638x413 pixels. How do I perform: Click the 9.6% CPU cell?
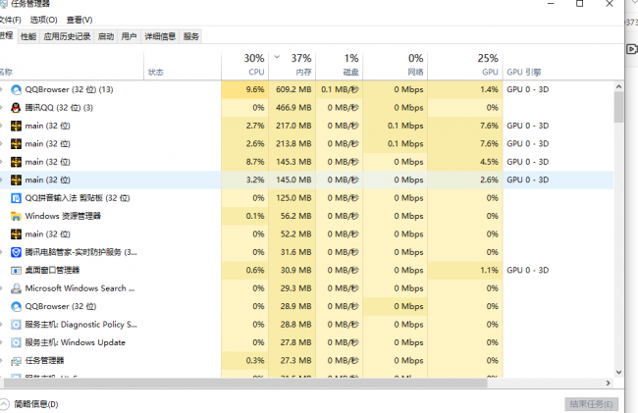click(x=245, y=89)
